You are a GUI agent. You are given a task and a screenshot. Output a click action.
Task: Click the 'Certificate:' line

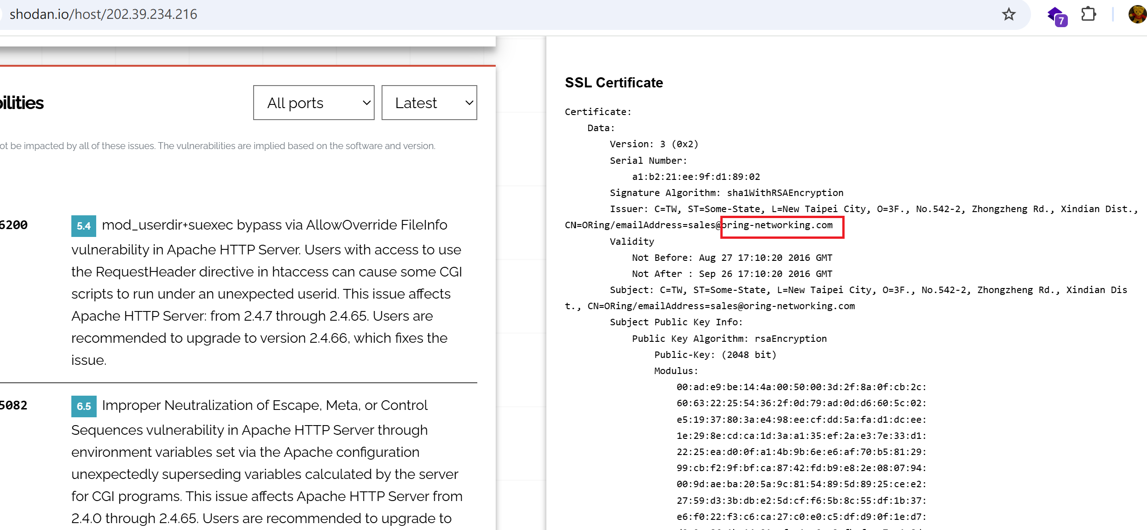(x=598, y=112)
